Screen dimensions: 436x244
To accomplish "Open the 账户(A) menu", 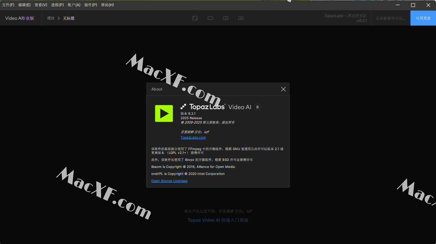I will tap(74, 5).
